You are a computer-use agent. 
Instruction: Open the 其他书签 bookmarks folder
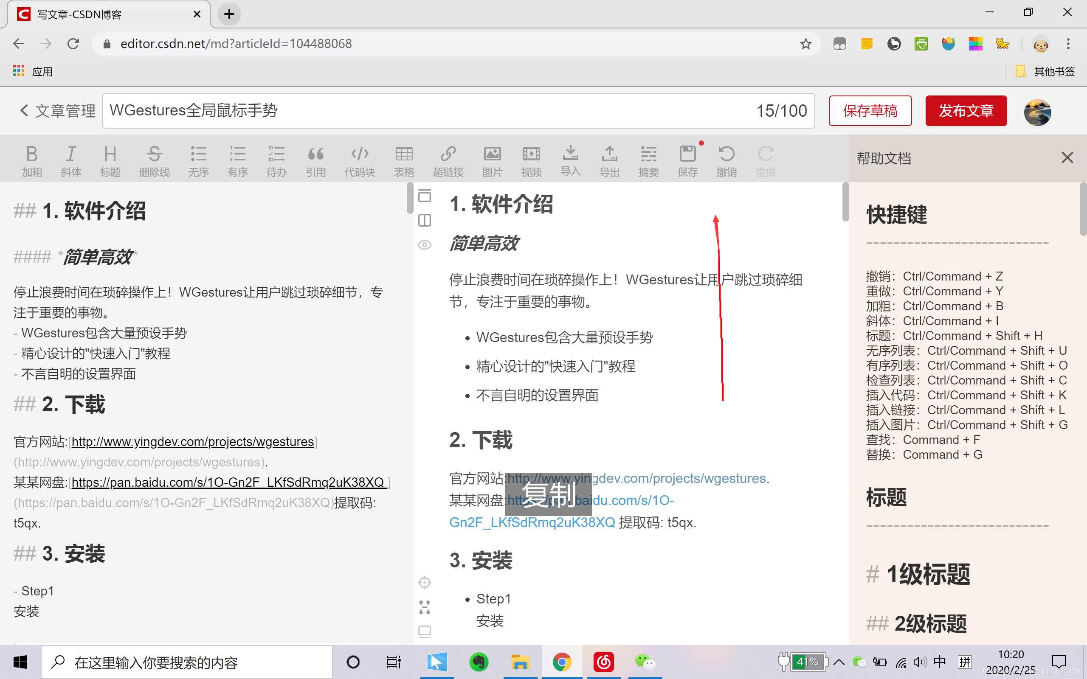pyautogui.click(x=1045, y=71)
